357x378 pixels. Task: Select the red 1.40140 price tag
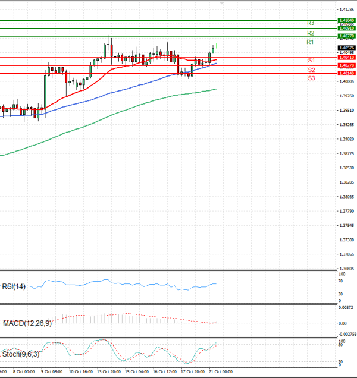click(x=346, y=73)
